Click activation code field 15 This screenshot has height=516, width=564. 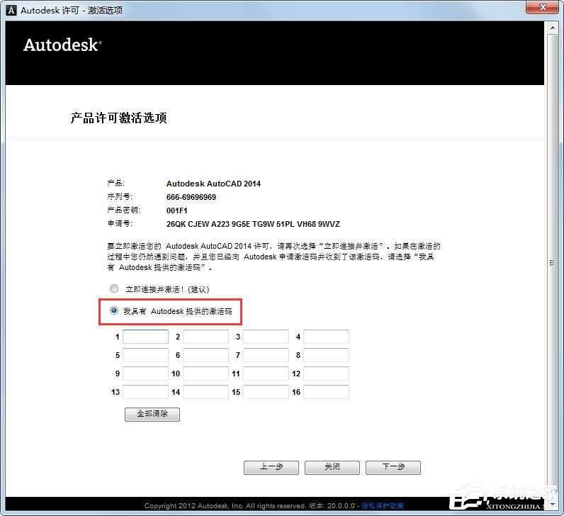[266, 392]
